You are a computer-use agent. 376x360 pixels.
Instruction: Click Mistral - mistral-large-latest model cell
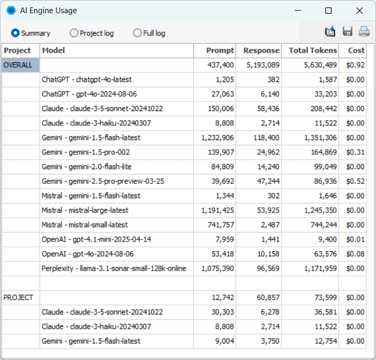point(117,210)
